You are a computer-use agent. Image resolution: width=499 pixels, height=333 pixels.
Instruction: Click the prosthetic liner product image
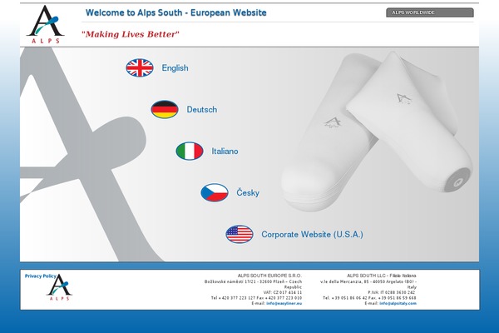(377, 132)
